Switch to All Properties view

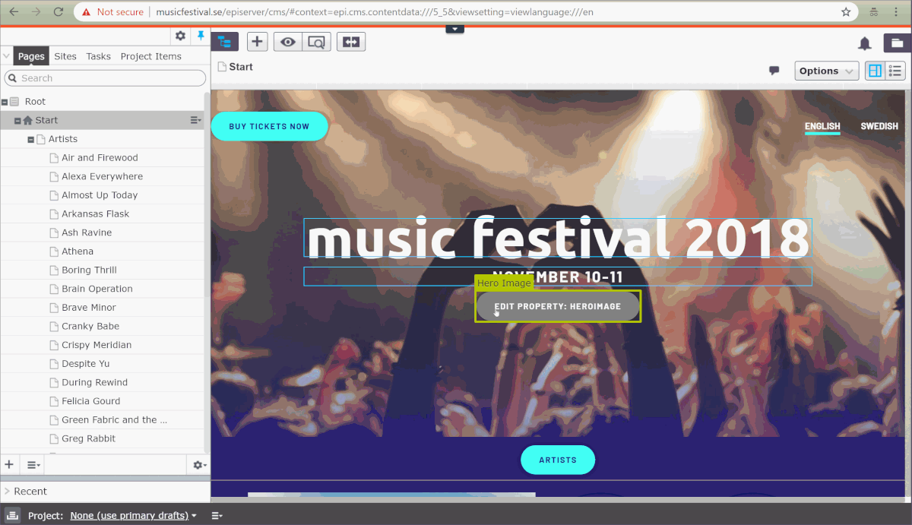click(895, 71)
